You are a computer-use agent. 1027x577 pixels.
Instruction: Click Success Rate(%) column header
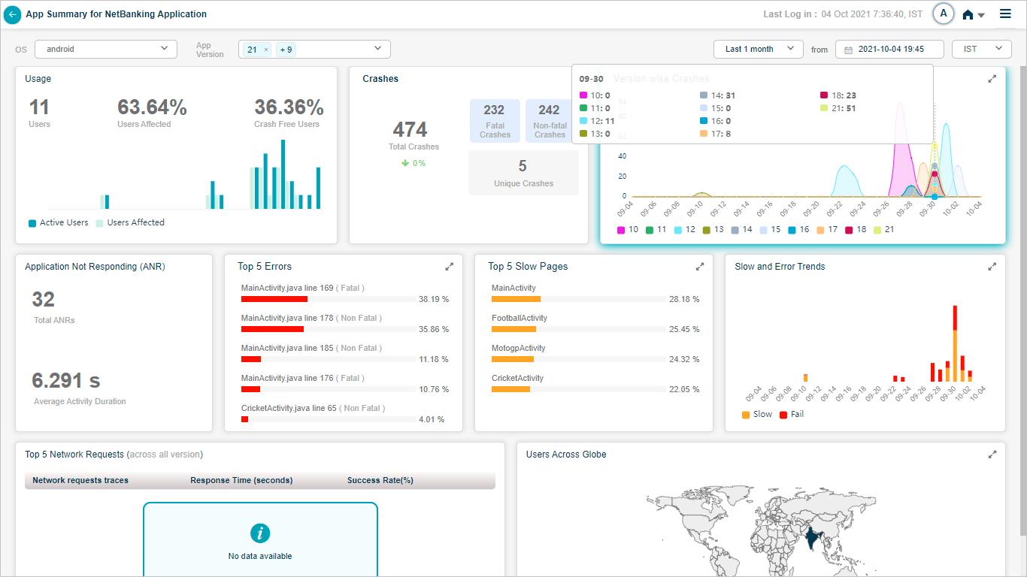click(x=380, y=480)
